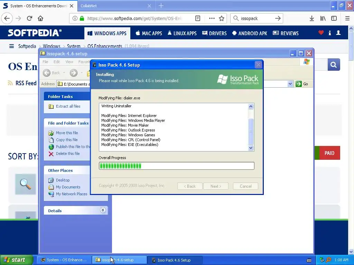354x265 pixels.
Task: Open Desktop under Other Places
Action: coord(63,180)
